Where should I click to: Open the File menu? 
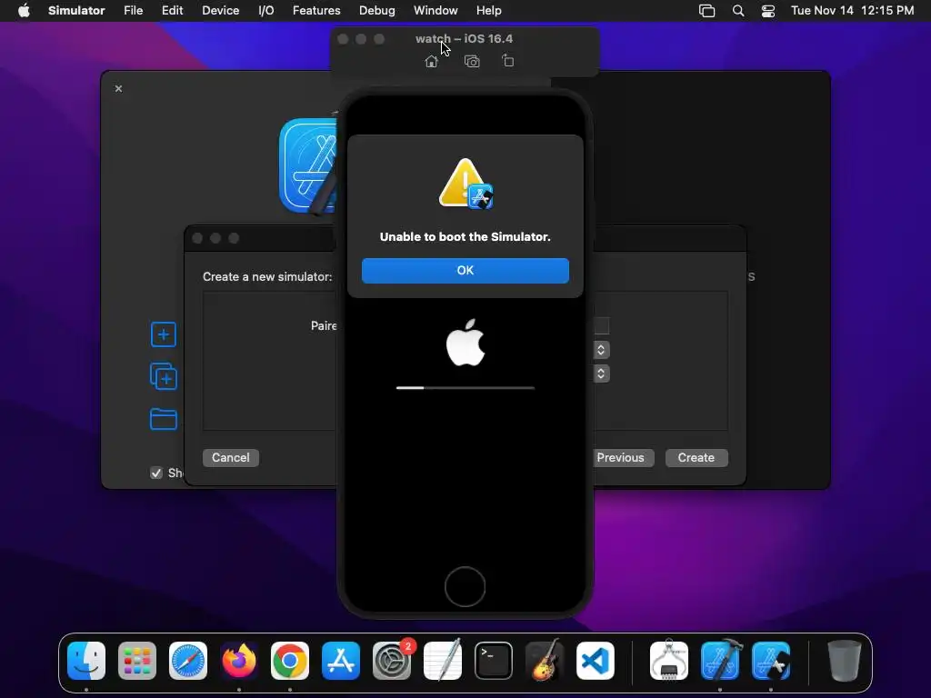coord(133,11)
